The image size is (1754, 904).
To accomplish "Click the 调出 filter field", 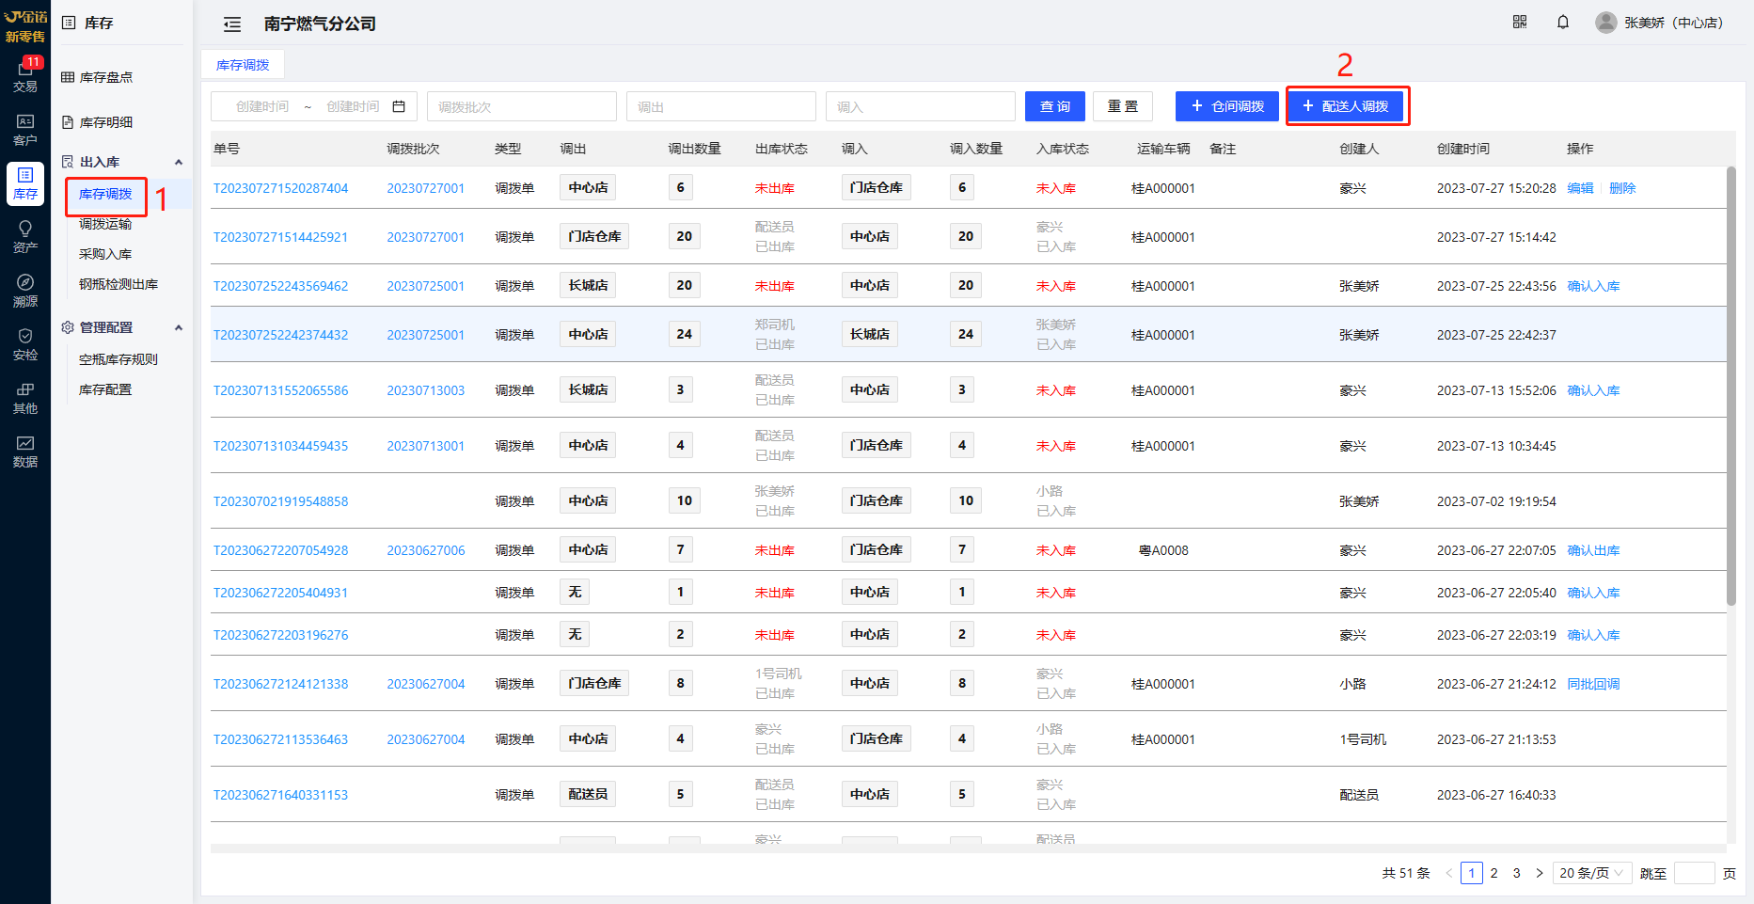I will [x=721, y=106].
